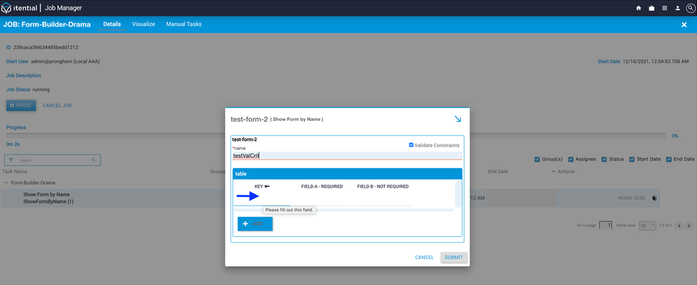The image size is (697, 285).
Task: Uncheck the Assignee column checkbox
Action: [571, 159]
